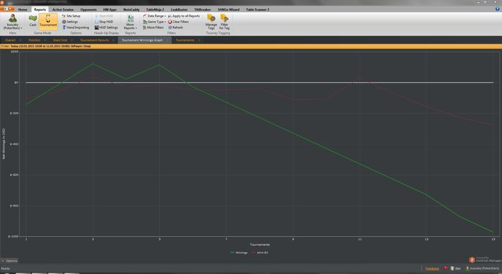Click the Stop HUD button
The width and height of the screenshot is (502, 274).
104,22
